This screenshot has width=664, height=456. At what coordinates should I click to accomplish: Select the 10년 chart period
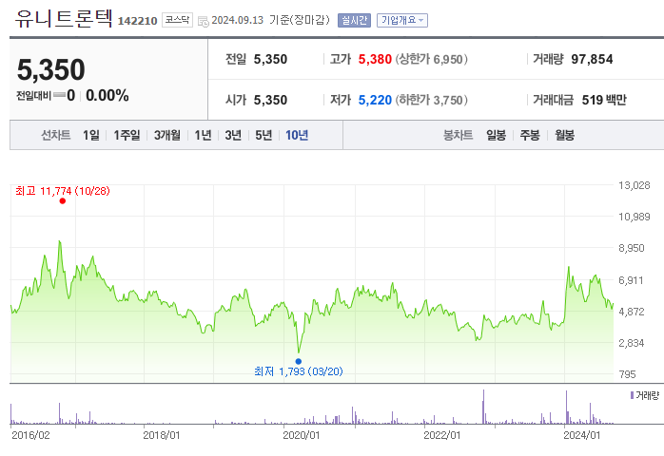(x=297, y=135)
